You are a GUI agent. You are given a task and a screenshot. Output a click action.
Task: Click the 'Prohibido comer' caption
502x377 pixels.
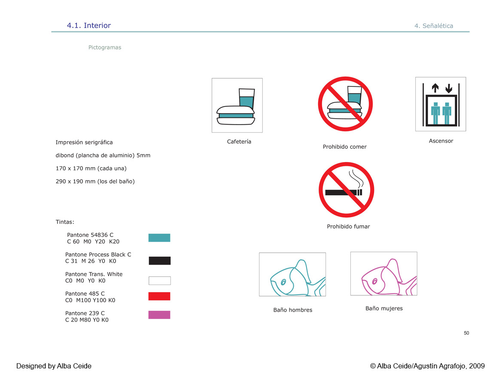(x=344, y=147)
